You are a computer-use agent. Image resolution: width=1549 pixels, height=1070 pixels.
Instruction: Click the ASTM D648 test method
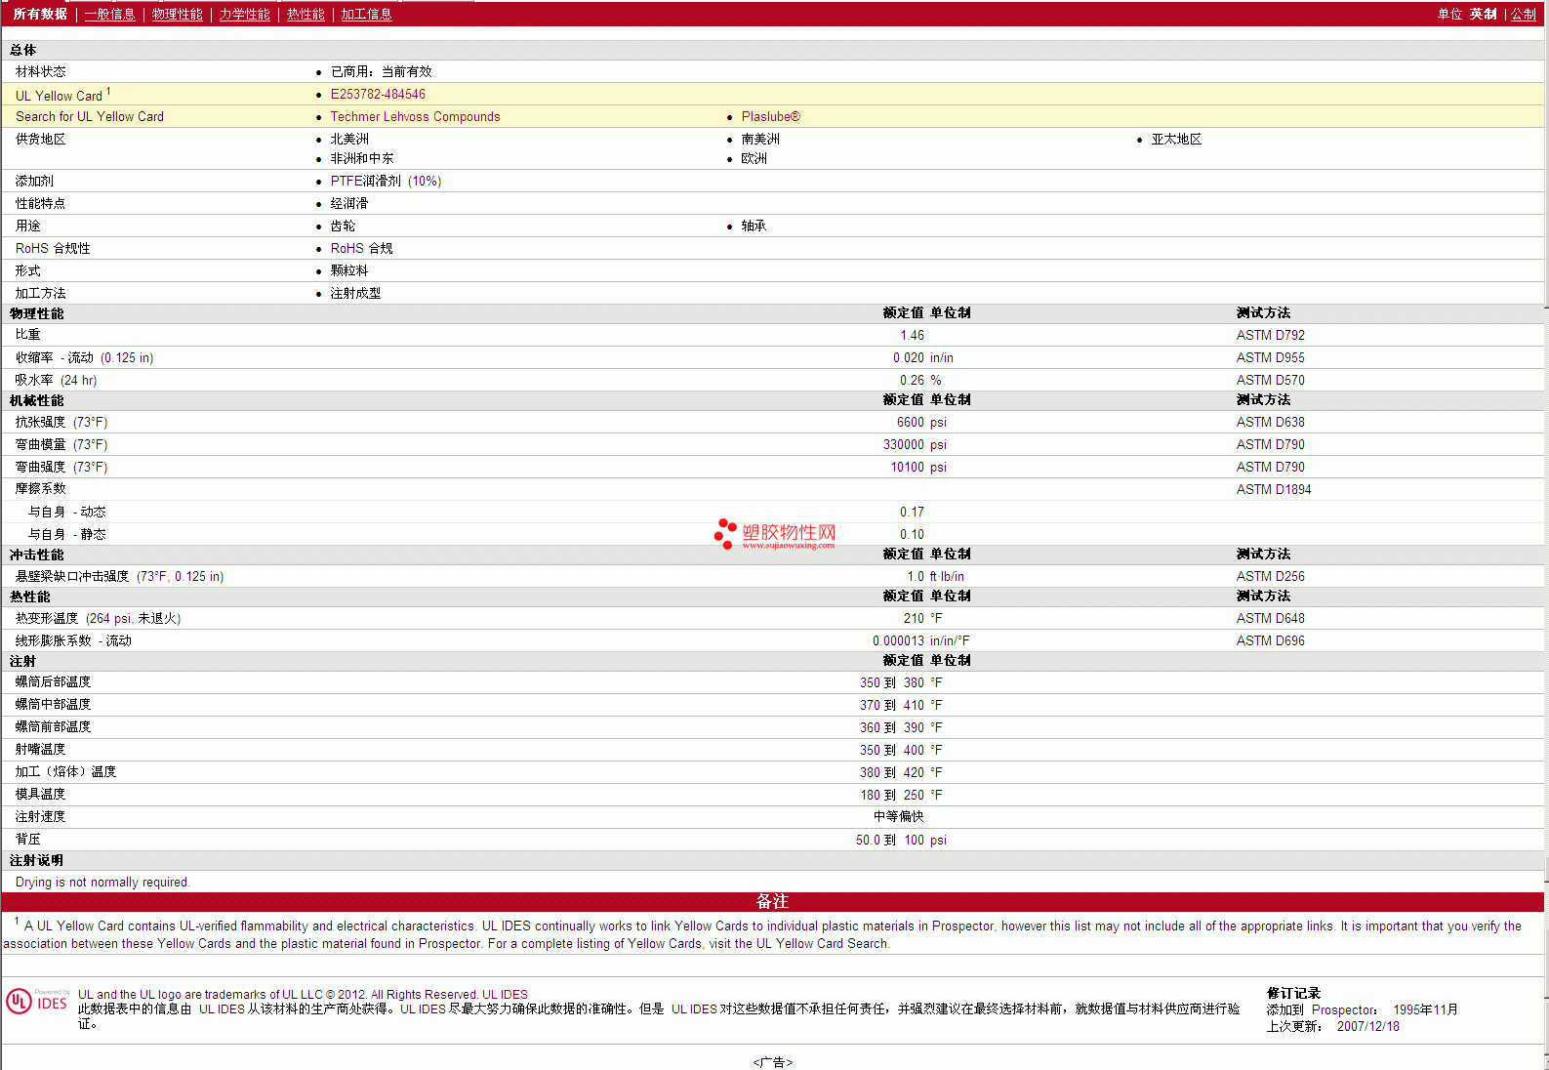1270,618
